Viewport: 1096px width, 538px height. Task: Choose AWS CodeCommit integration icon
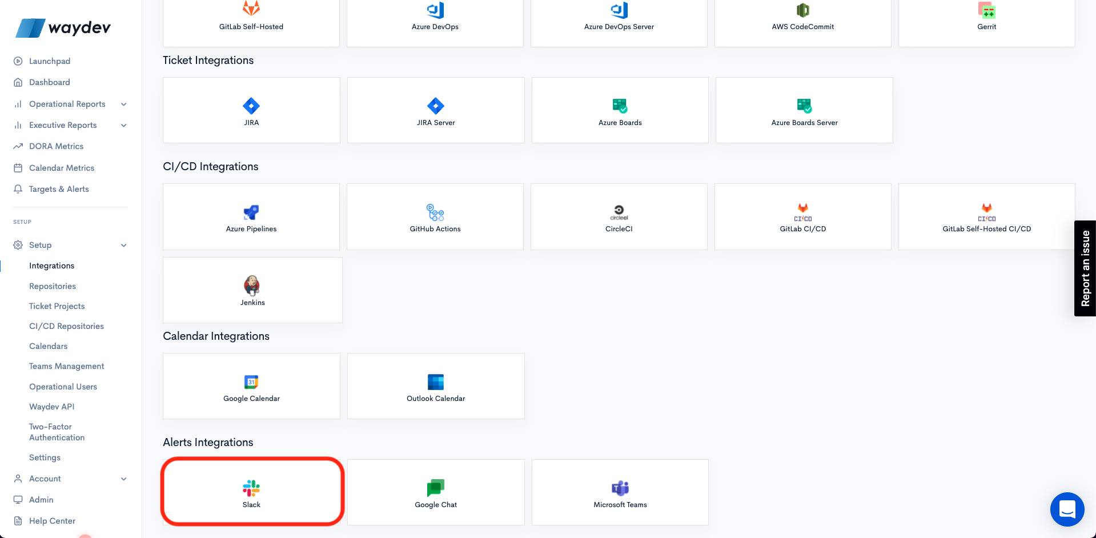(803, 10)
